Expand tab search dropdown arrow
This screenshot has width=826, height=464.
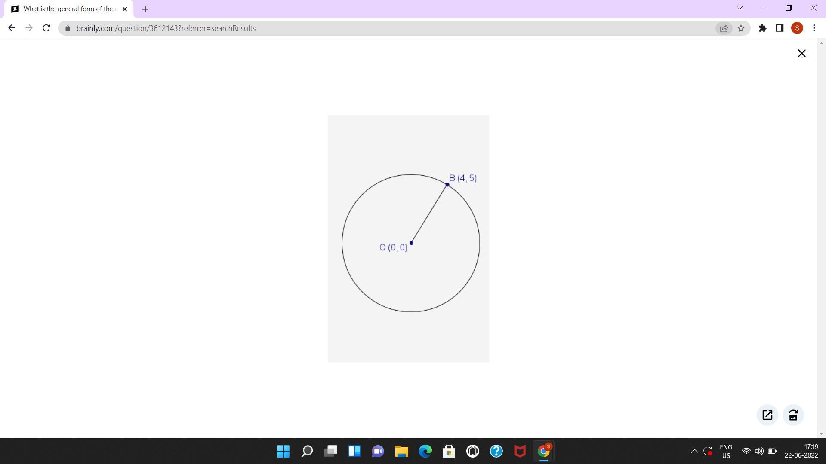coord(740,8)
